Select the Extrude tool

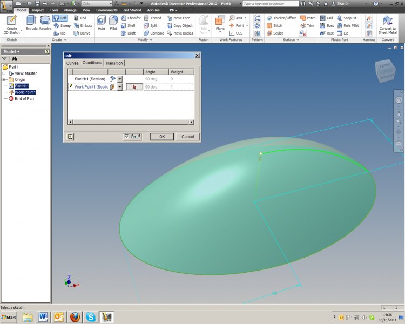[x=31, y=23]
